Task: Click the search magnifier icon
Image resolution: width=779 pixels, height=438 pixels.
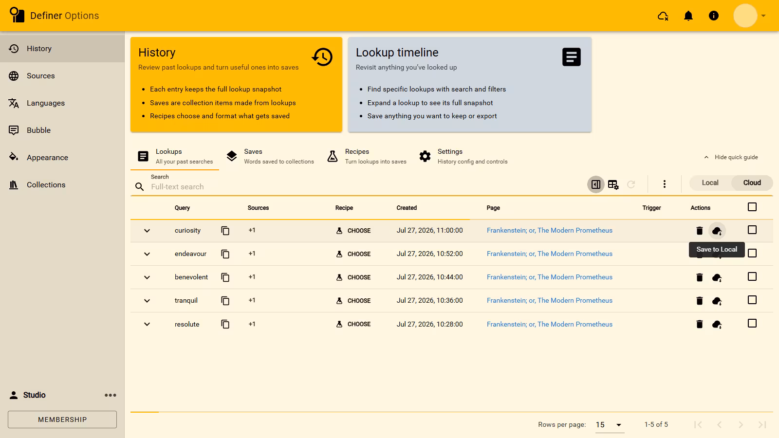Action: (139, 187)
